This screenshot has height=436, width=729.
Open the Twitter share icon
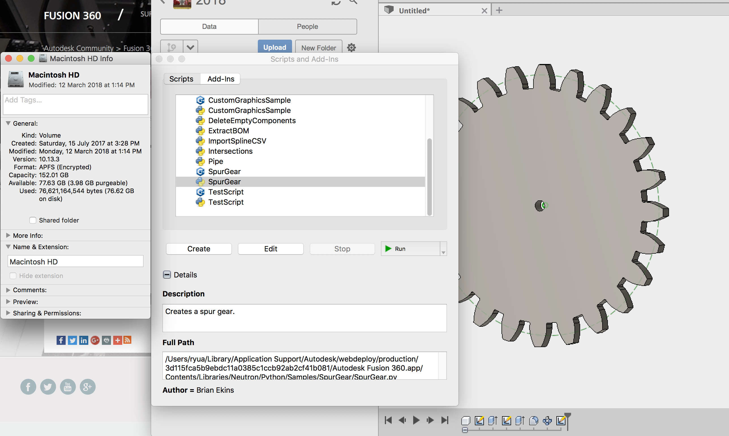click(72, 340)
